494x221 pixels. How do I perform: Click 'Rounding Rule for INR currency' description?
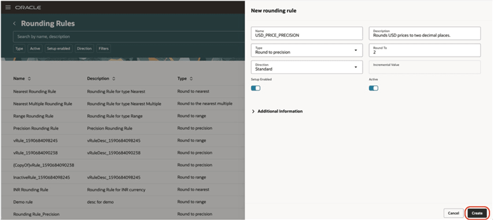(116, 190)
